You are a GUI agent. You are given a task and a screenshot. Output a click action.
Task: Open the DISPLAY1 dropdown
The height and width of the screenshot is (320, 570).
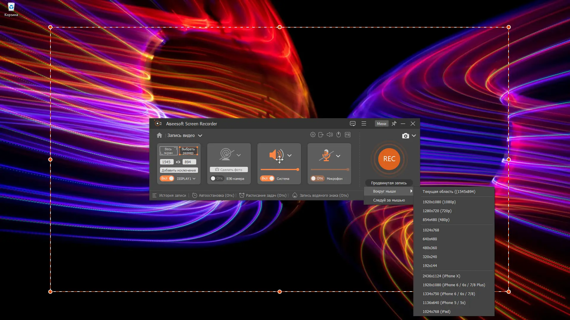coord(186,179)
